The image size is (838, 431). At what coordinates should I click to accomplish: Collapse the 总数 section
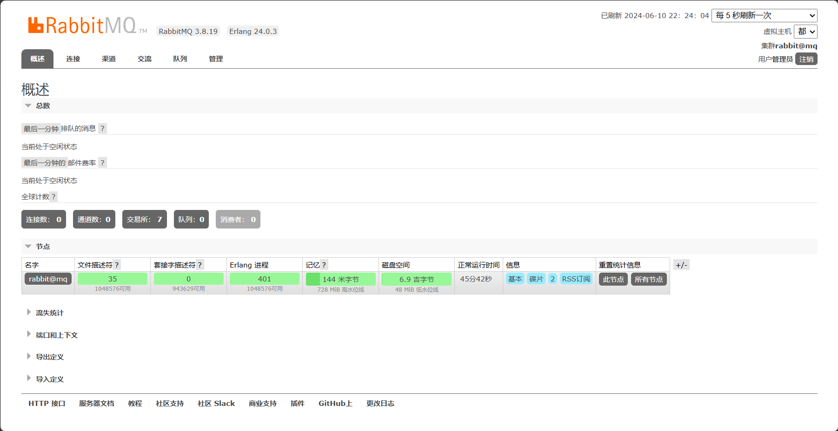[x=43, y=106]
